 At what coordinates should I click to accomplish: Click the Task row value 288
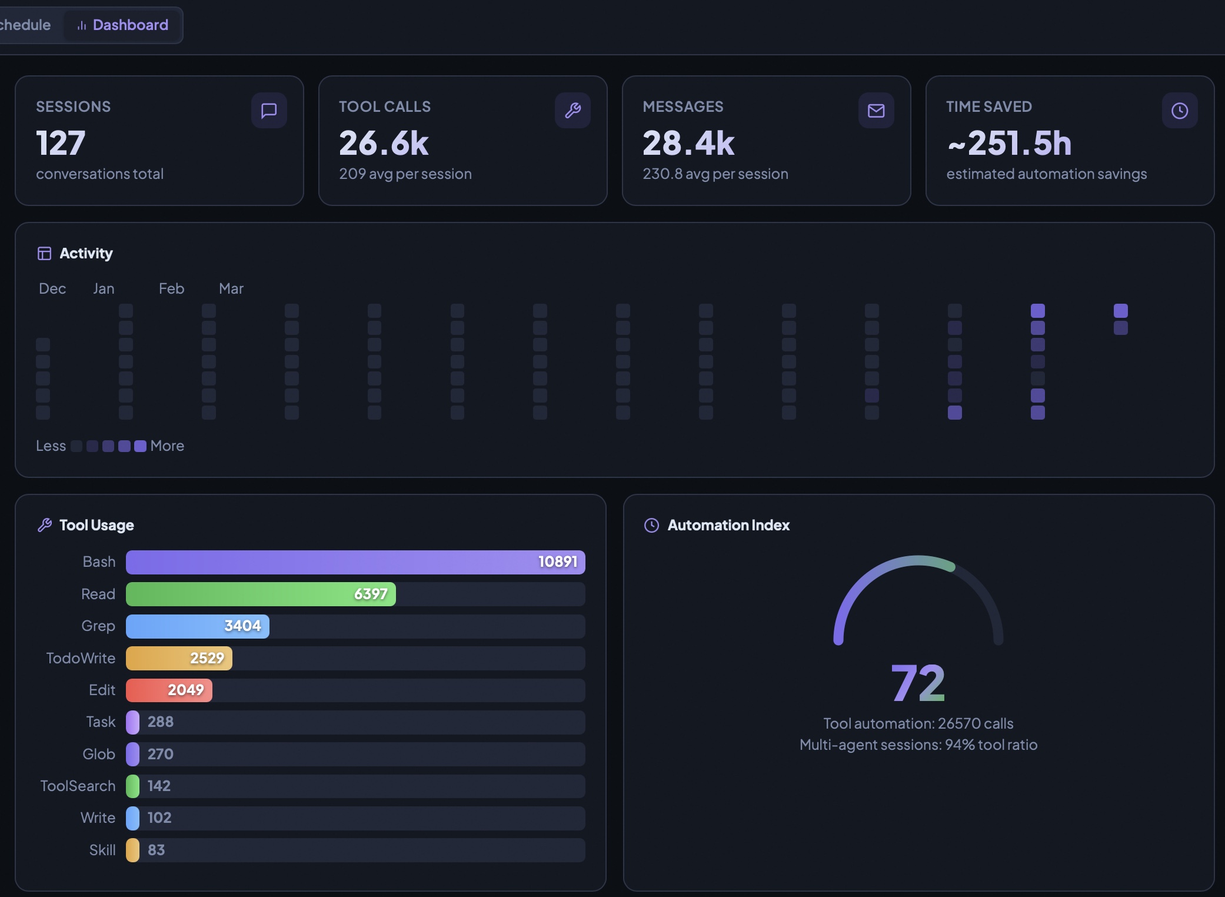coord(161,722)
